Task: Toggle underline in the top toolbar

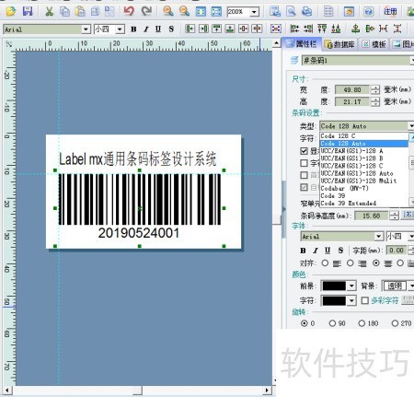Action: click(x=158, y=29)
